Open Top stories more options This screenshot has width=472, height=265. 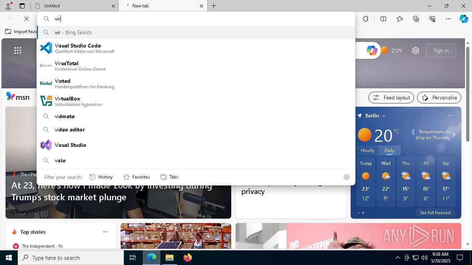(105, 232)
